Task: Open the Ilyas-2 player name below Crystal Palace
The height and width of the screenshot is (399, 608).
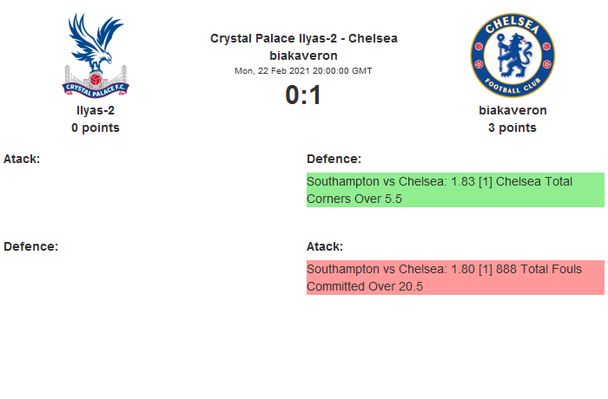Action: (96, 110)
